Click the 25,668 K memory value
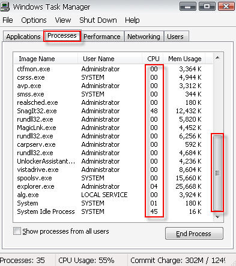The height and width of the screenshot is (266, 236). (x=189, y=186)
